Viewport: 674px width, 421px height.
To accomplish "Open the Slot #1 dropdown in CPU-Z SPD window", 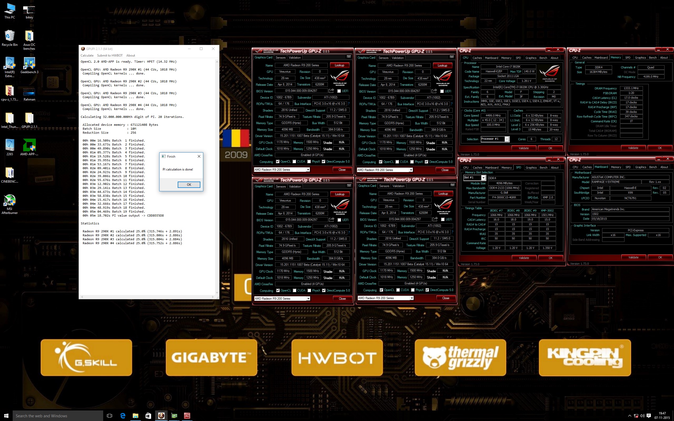I will (x=483, y=178).
